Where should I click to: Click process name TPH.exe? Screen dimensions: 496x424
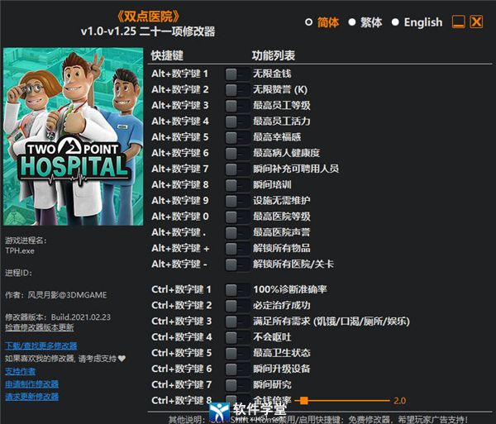tap(20, 251)
